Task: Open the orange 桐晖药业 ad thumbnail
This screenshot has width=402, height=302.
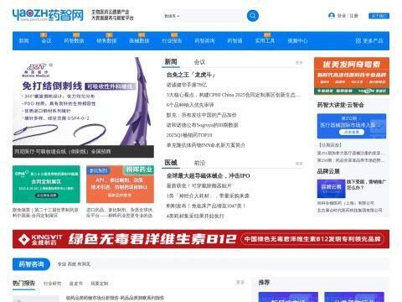Action: (x=120, y=184)
